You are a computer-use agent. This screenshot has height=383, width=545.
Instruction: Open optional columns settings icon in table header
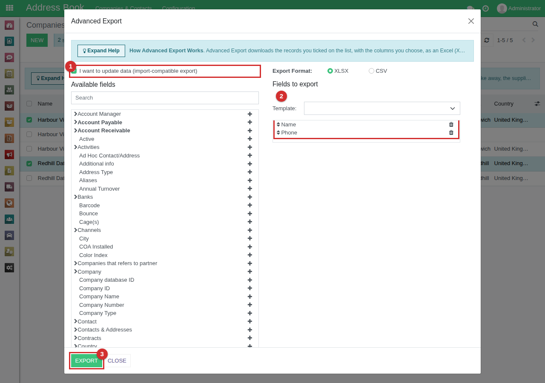click(537, 103)
